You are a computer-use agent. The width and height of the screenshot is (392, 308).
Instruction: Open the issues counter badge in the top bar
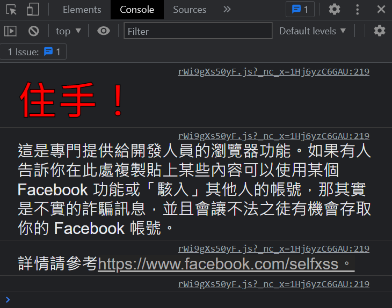[300, 10]
